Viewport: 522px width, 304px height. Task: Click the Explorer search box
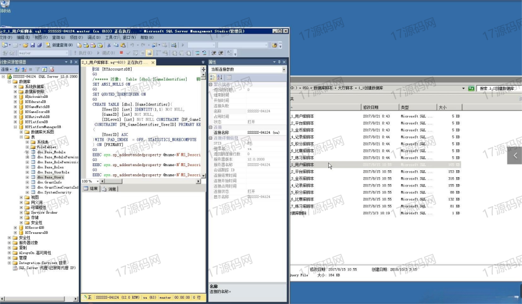[x=499, y=89]
